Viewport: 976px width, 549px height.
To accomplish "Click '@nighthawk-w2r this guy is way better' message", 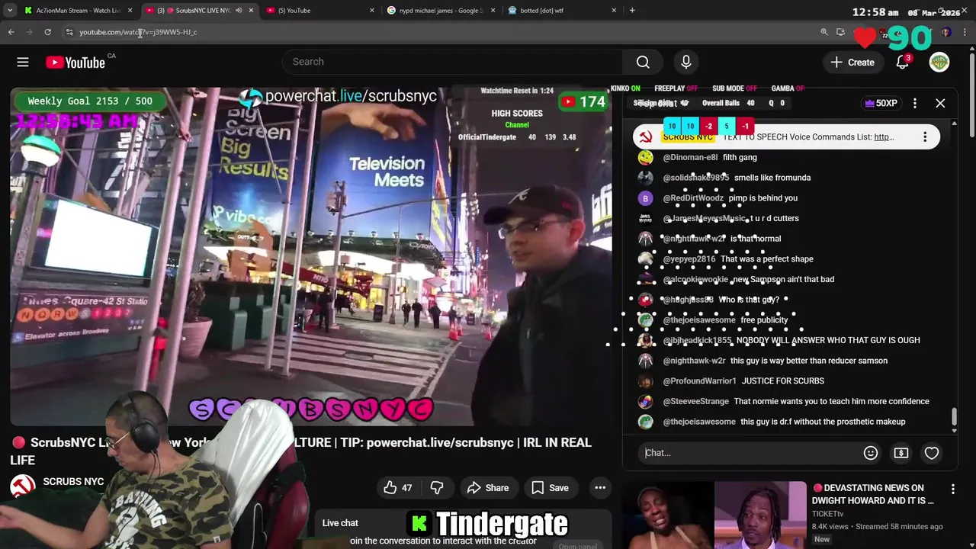I will click(x=809, y=361).
